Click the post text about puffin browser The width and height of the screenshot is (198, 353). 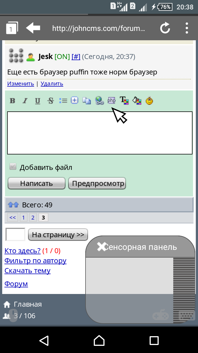coord(82,72)
